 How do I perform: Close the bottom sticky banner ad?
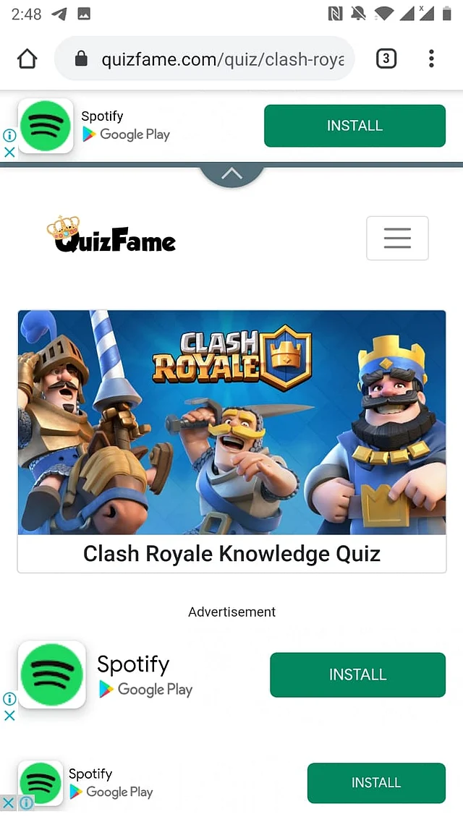tap(9, 802)
